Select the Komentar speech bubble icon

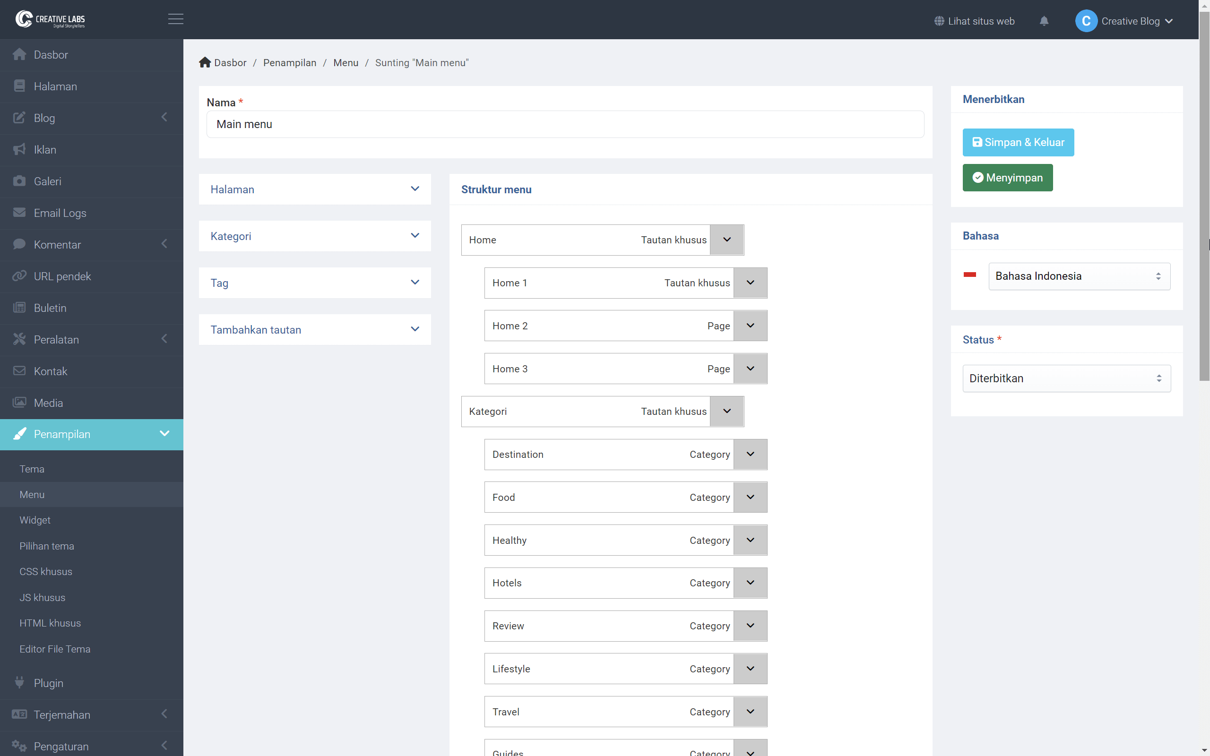(19, 244)
